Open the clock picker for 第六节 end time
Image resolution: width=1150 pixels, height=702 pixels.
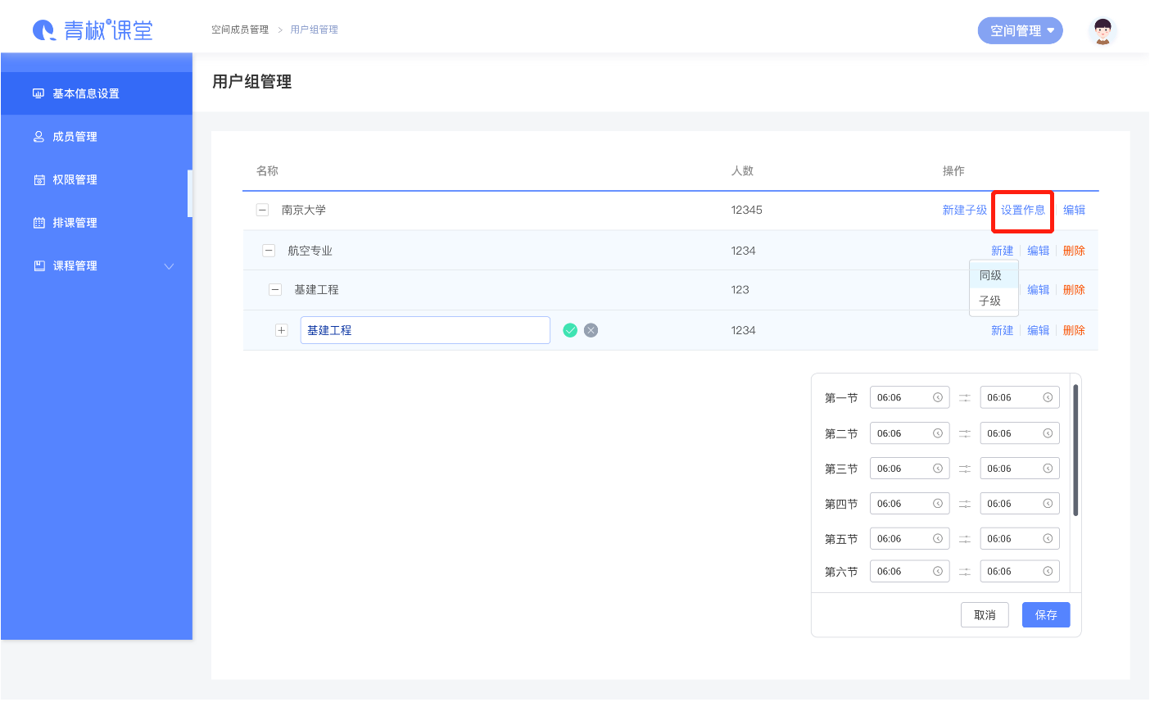click(x=1048, y=571)
